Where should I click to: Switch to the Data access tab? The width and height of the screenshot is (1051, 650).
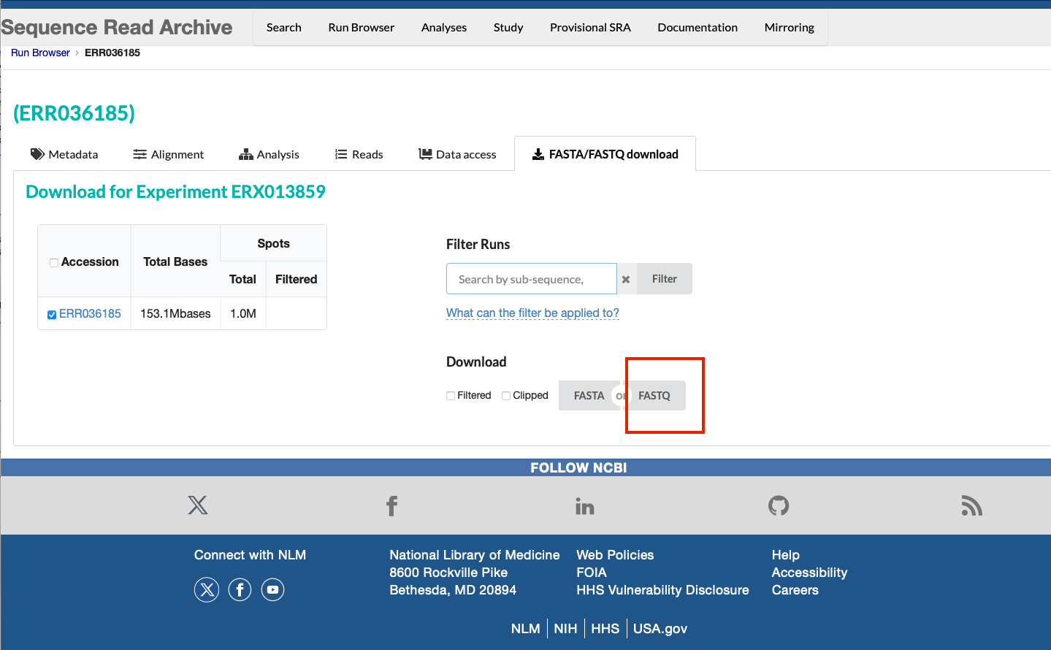tap(457, 154)
